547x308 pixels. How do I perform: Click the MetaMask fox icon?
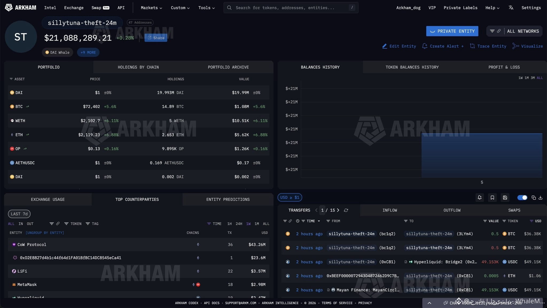click(14, 285)
